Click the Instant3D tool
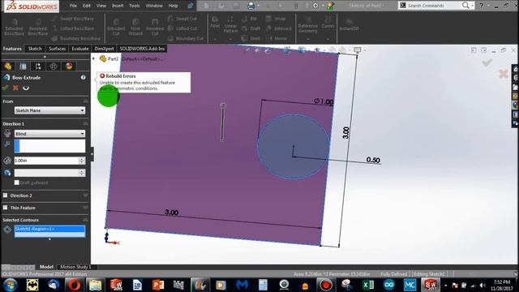This screenshot has width=519, height=292. click(x=349, y=24)
